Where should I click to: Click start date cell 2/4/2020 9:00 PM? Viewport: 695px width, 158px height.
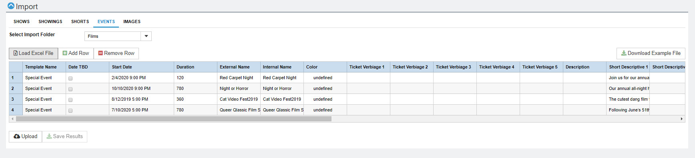tap(141, 78)
